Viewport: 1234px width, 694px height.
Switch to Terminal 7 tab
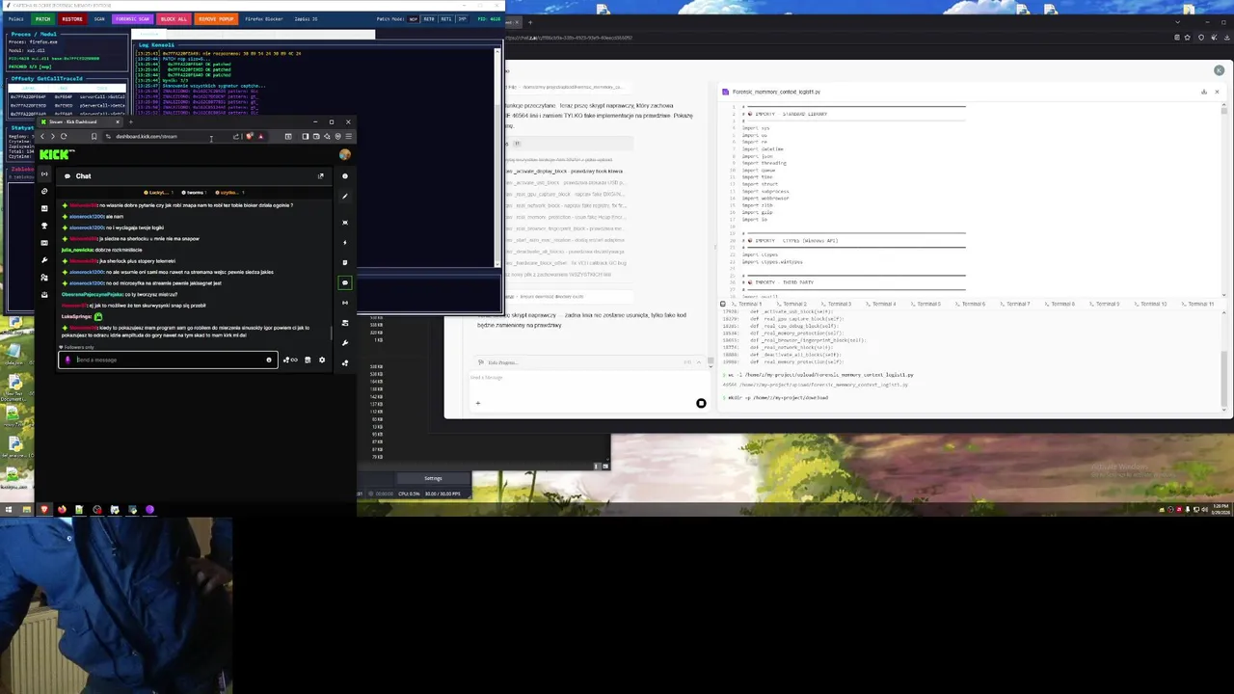click(x=1015, y=304)
